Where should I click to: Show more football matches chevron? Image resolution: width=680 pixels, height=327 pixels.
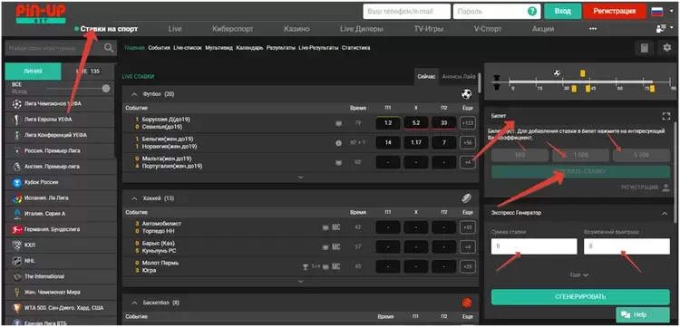click(x=300, y=178)
